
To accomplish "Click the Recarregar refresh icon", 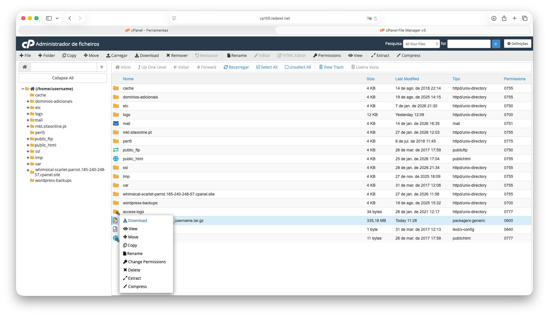I will point(226,67).
